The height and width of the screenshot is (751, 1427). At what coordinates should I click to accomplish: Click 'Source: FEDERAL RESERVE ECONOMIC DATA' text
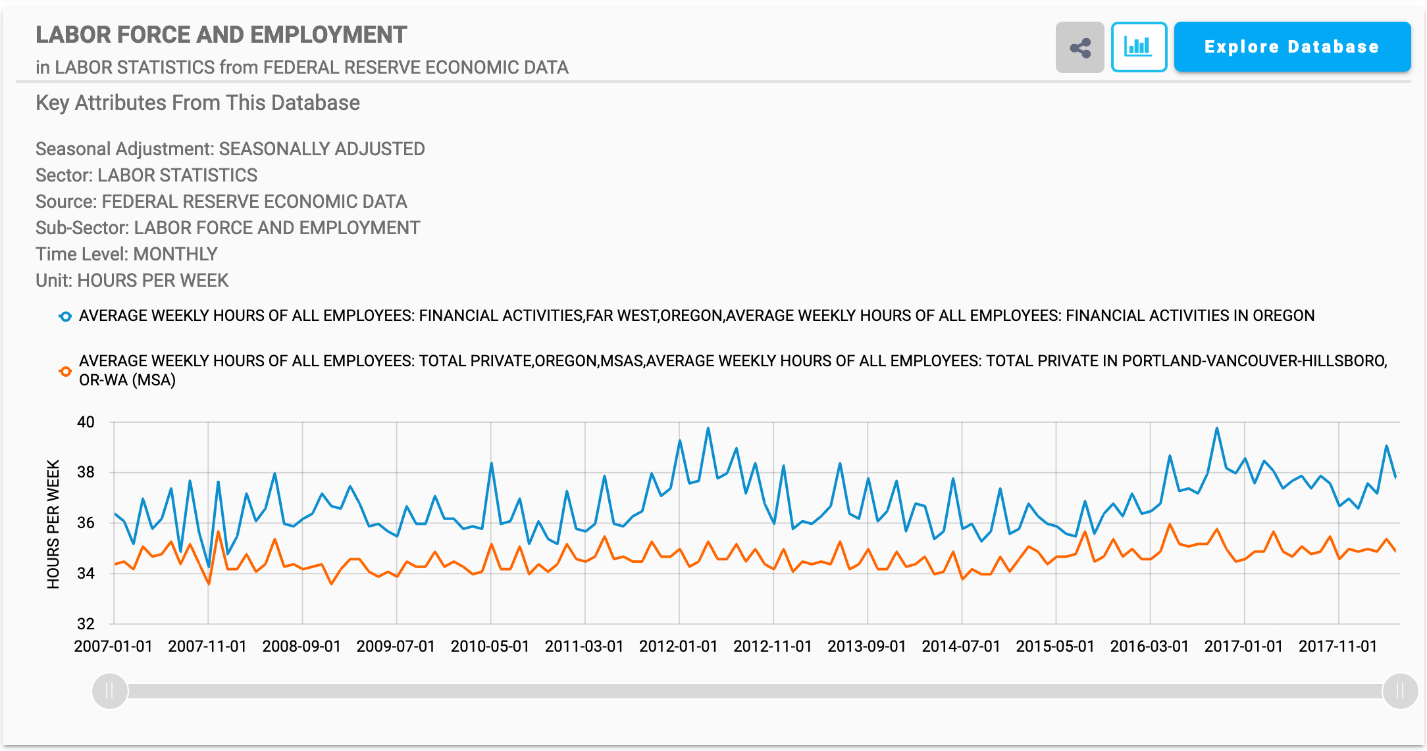(x=221, y=201)
